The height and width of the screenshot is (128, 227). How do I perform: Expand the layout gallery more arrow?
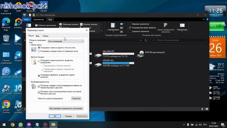pyautogui.click(x=102, y=31)
